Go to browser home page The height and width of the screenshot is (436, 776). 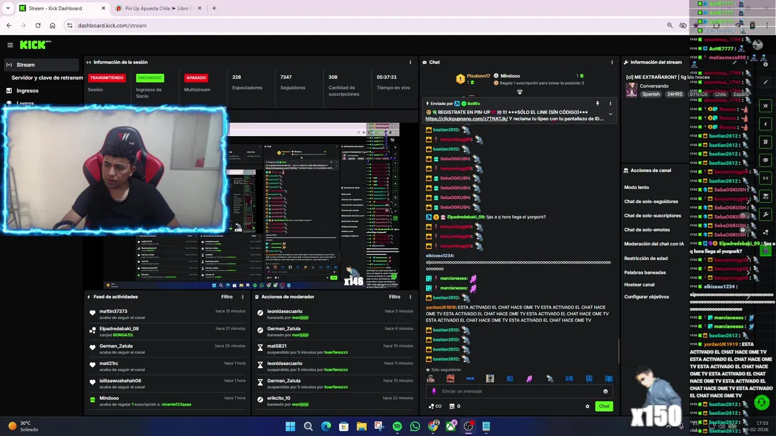pos(53,25)
